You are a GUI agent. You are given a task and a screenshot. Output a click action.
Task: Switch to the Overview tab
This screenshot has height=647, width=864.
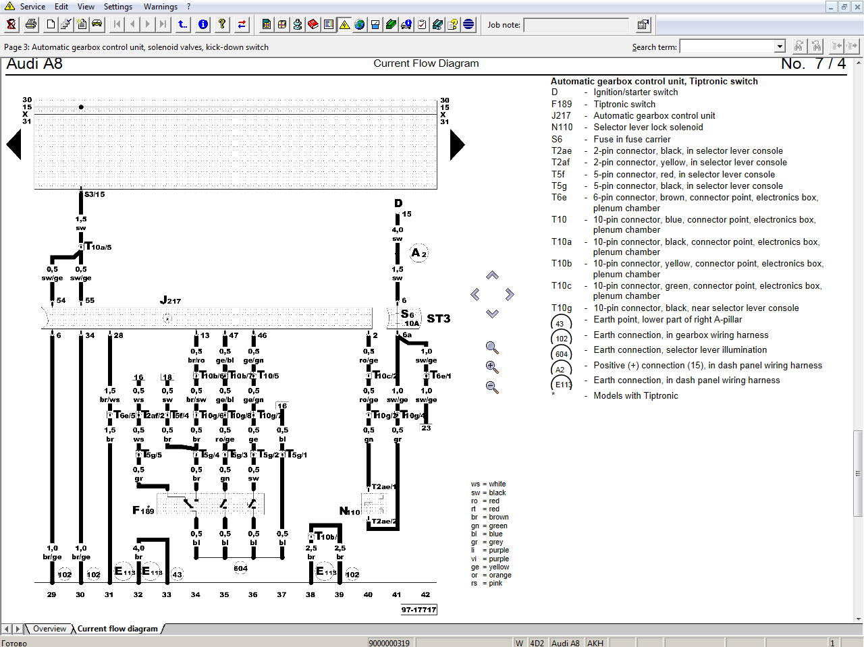coord(50,629)
